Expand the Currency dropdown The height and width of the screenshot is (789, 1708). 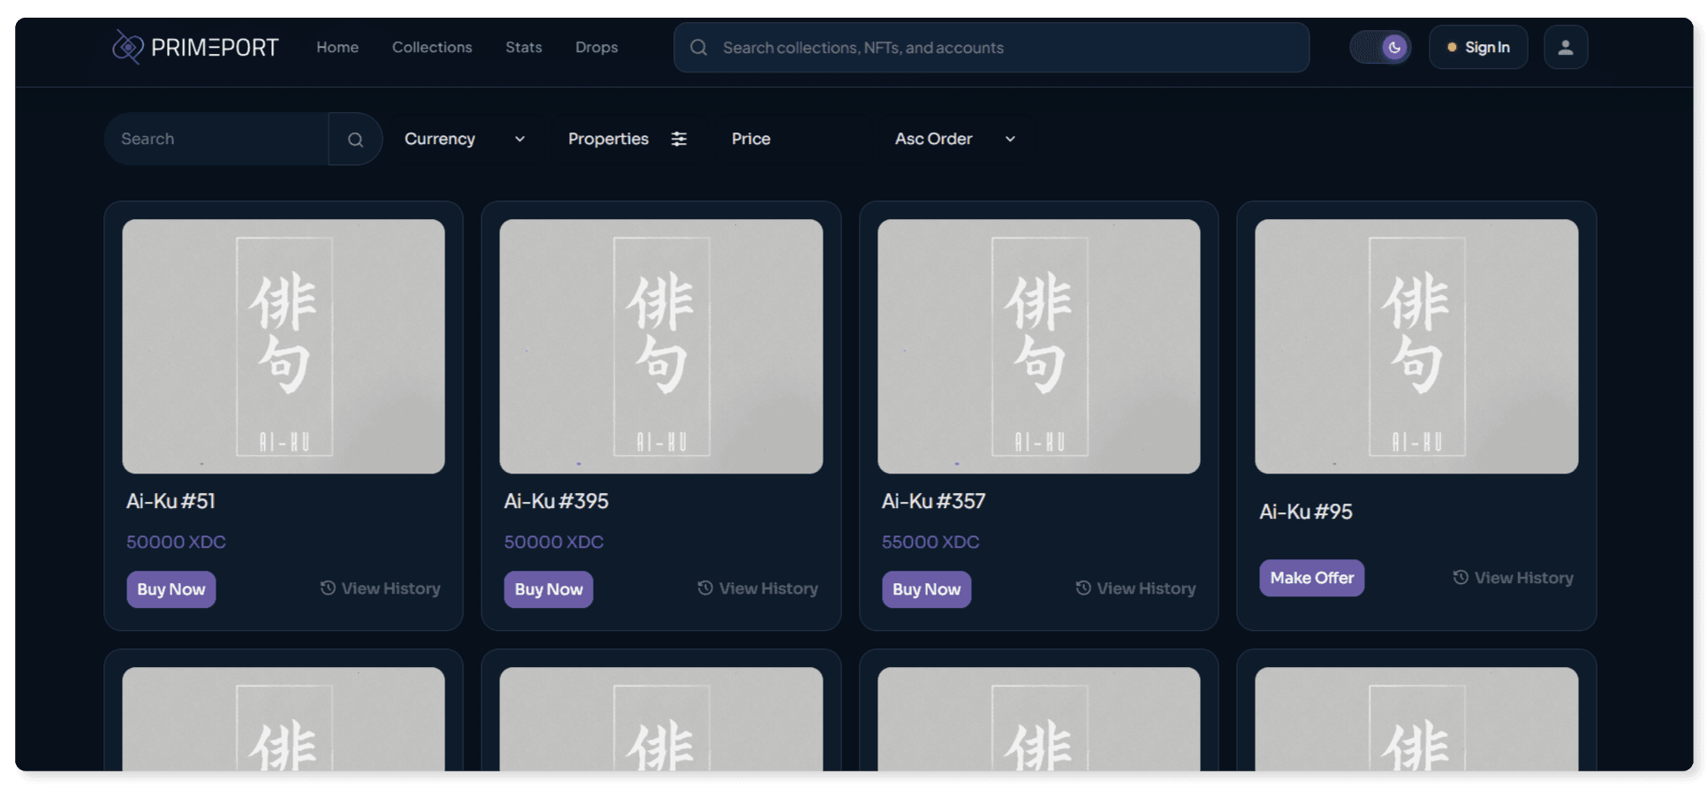pyautogui.click(x=465, y=139)
